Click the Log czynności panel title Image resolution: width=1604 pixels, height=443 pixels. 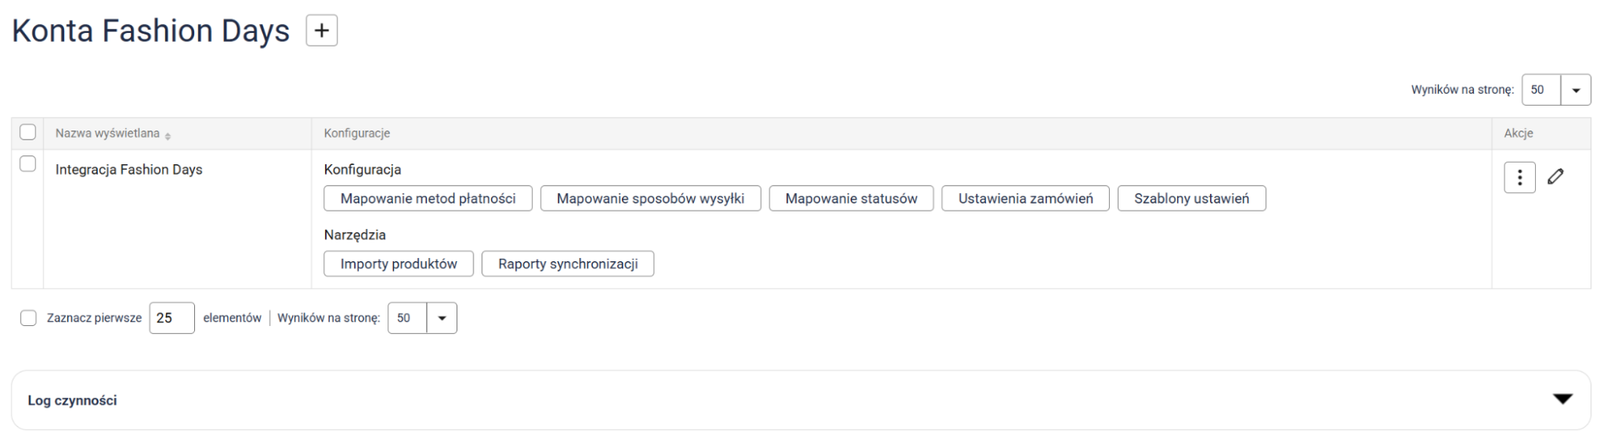click(x=72, y=401)
